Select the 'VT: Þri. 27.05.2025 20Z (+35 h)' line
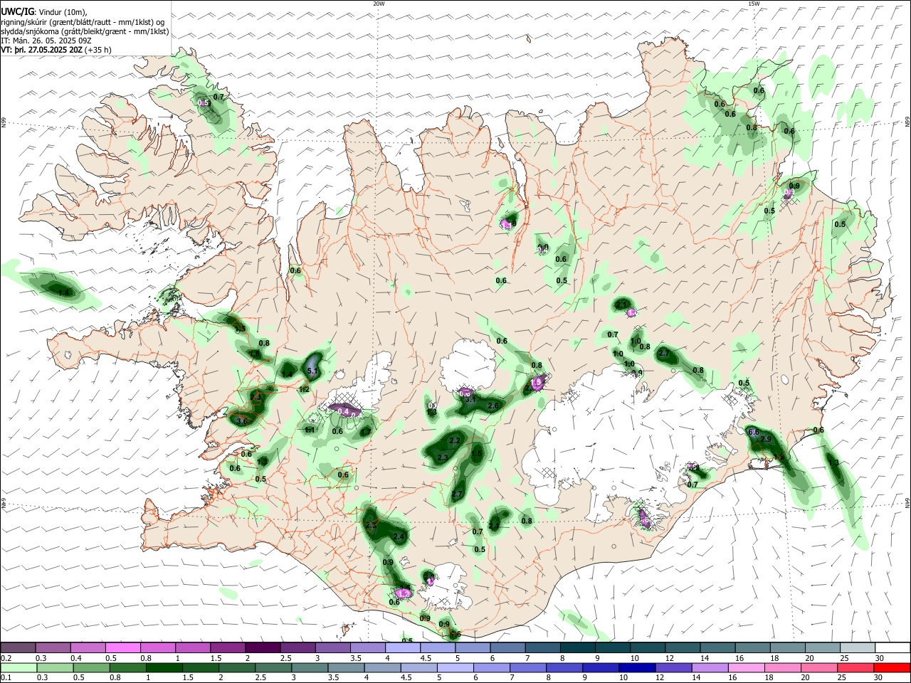 (x=56, y=50)
